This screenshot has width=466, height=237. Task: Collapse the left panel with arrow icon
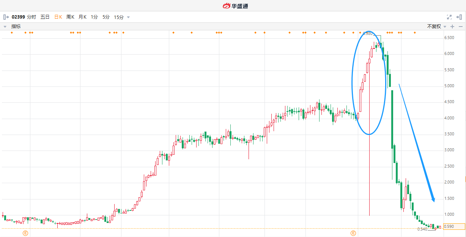(x=6, y=17)
